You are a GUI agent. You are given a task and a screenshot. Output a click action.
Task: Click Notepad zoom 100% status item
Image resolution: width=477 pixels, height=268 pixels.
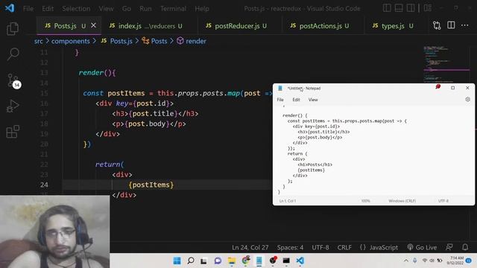pos(365,201)
